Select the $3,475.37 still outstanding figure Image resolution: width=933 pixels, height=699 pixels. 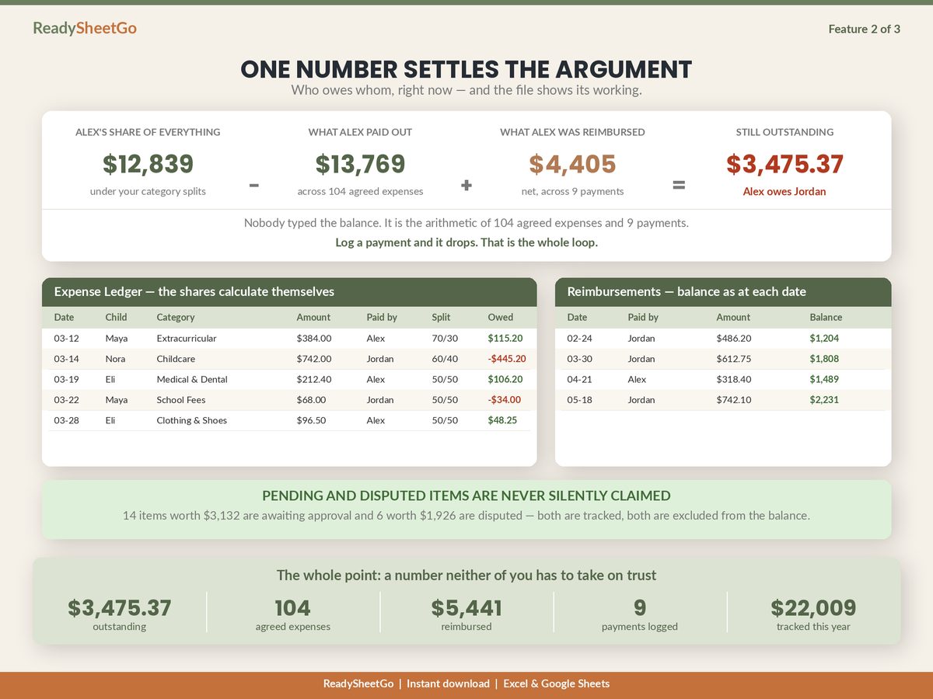pyautogui.click(x=784, y=164)
